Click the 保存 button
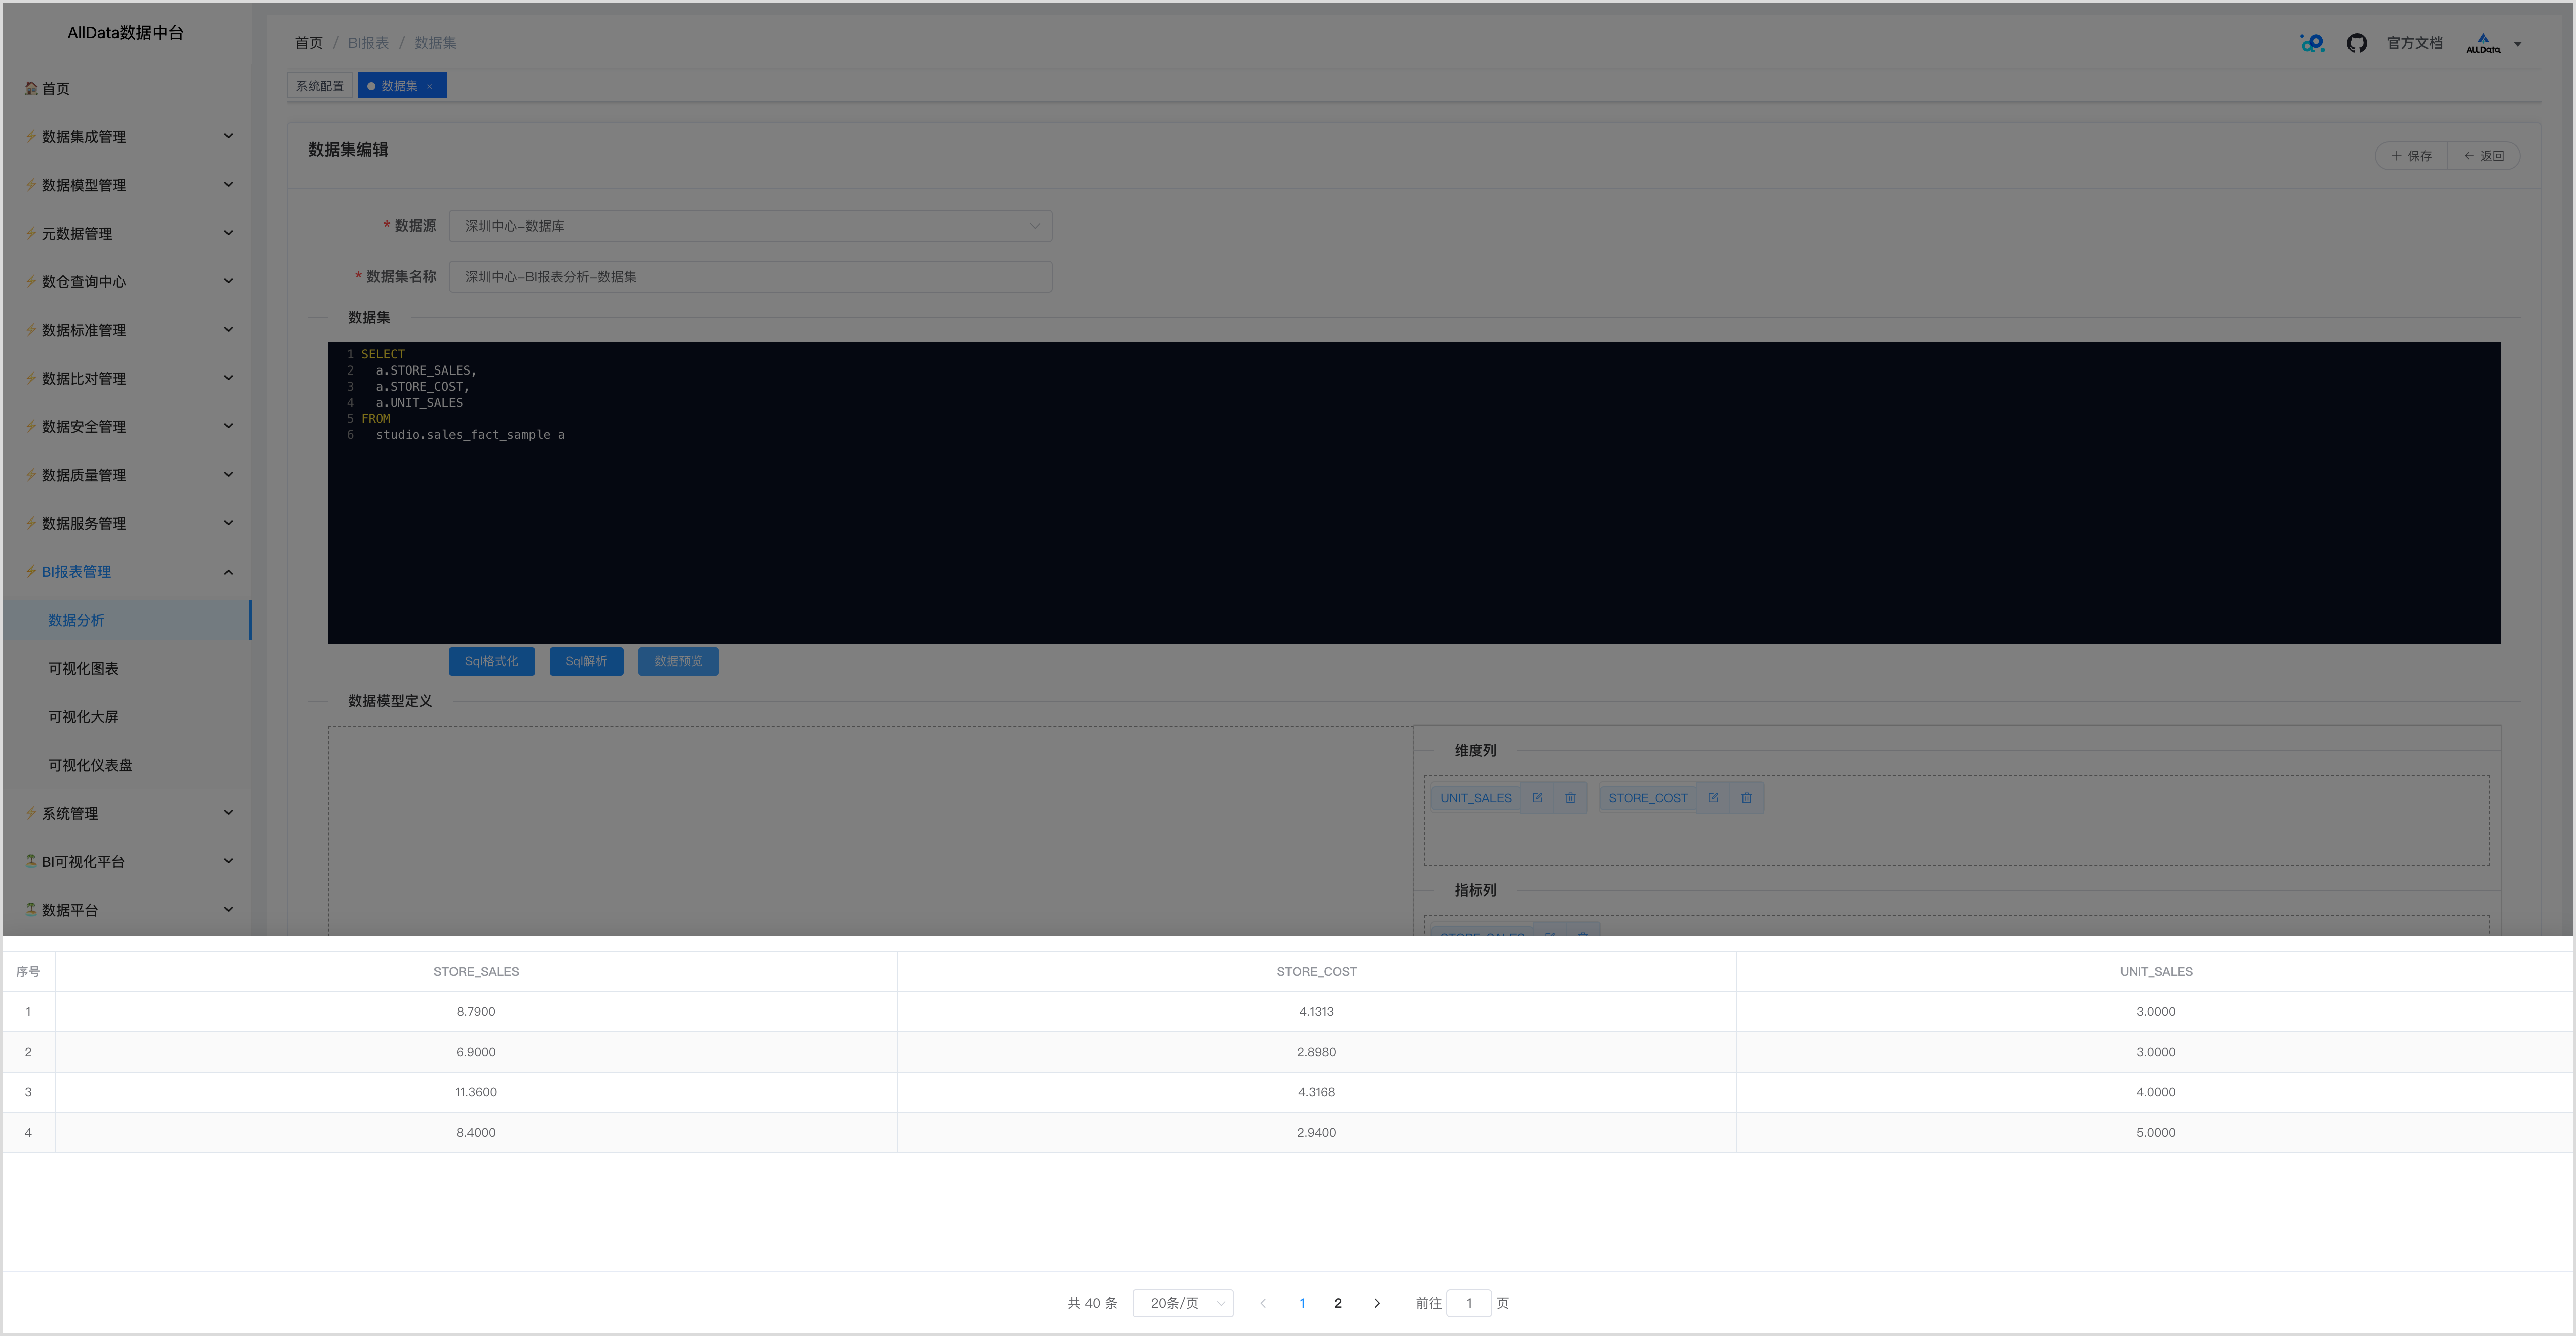 [x=2411, y=156]
